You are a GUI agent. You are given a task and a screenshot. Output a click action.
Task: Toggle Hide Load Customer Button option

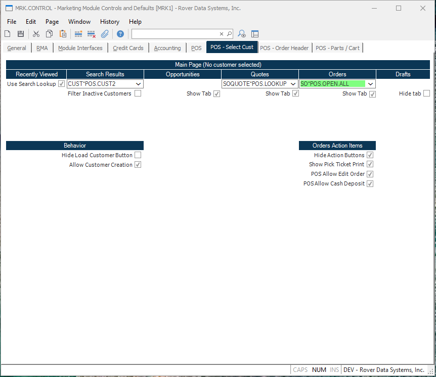pos(138,155)
